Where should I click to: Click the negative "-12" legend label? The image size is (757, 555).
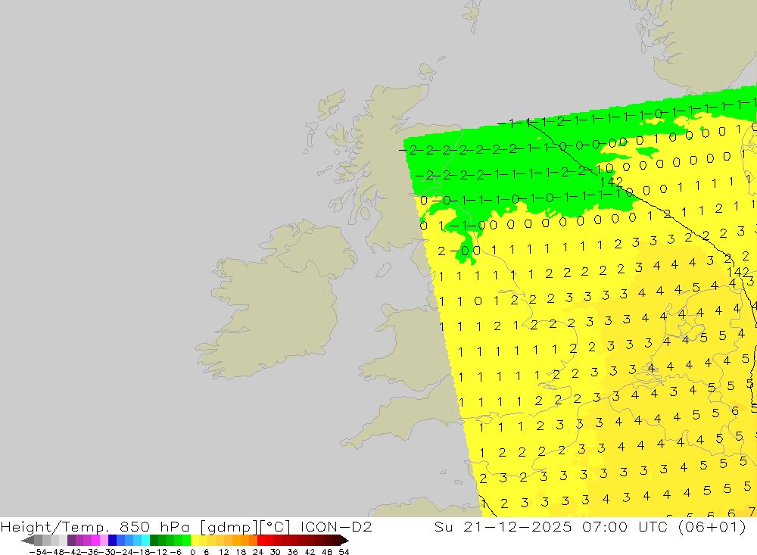(x=159, y=552)
